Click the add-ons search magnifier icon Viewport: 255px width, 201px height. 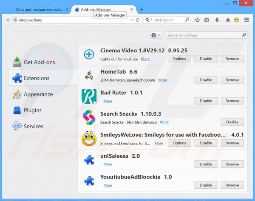244,35
